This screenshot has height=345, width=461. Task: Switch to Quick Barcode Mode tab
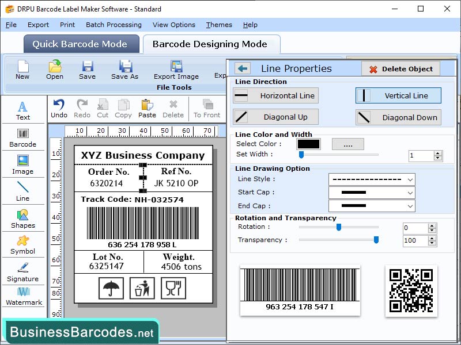(x=81, y=44)
